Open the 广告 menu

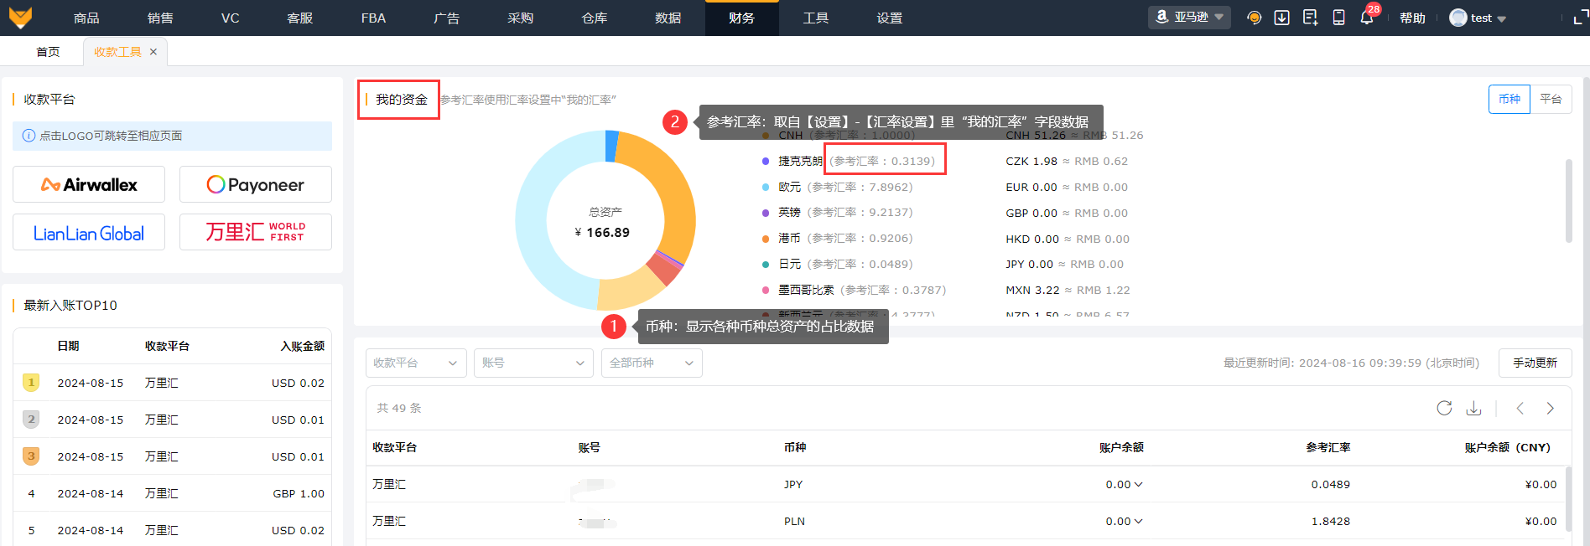coord(446,18)
